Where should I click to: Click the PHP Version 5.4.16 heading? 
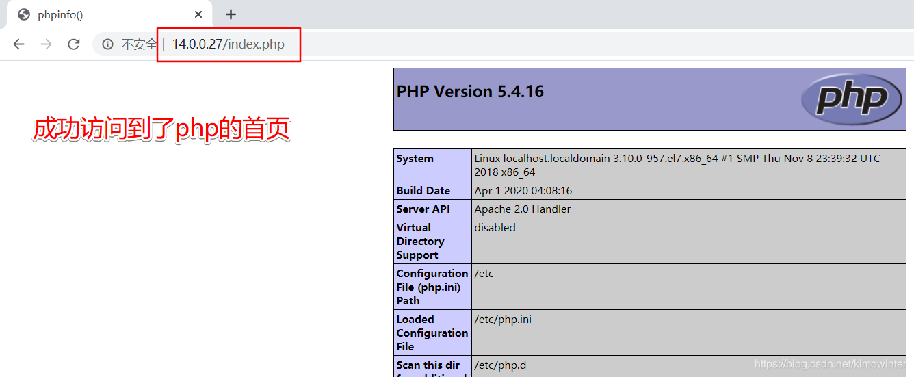(x=470, y=92)
